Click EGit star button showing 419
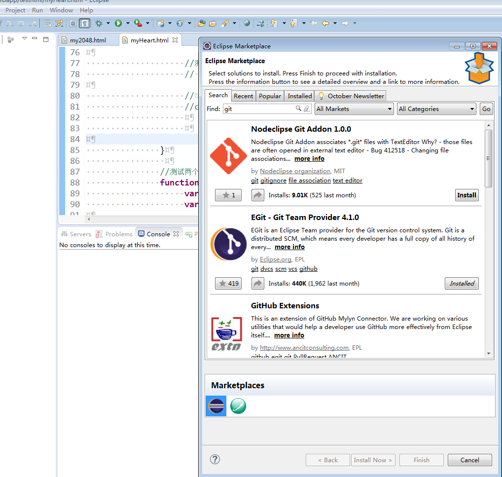 pyautogui.click(x=228, y=284)
